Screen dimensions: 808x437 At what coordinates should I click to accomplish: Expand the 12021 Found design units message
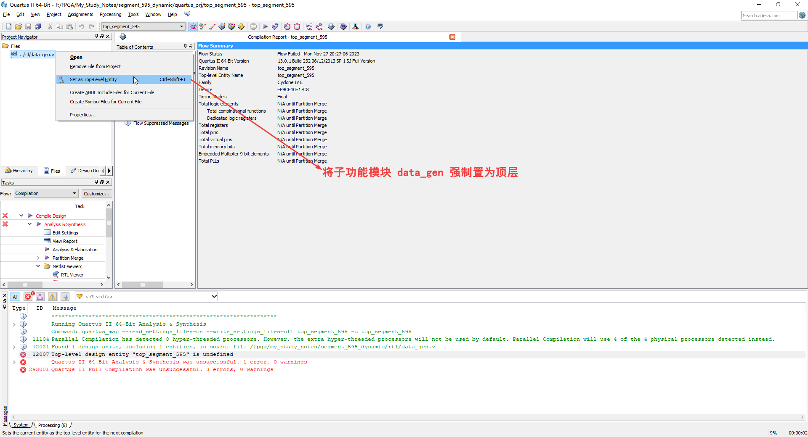point(14,347)
